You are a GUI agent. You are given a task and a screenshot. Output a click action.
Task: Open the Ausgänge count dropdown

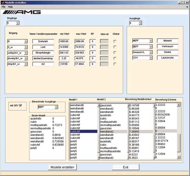[140, 23]
